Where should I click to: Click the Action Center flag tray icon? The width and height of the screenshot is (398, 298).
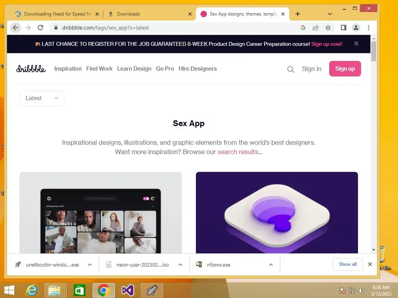coord(342,290)
